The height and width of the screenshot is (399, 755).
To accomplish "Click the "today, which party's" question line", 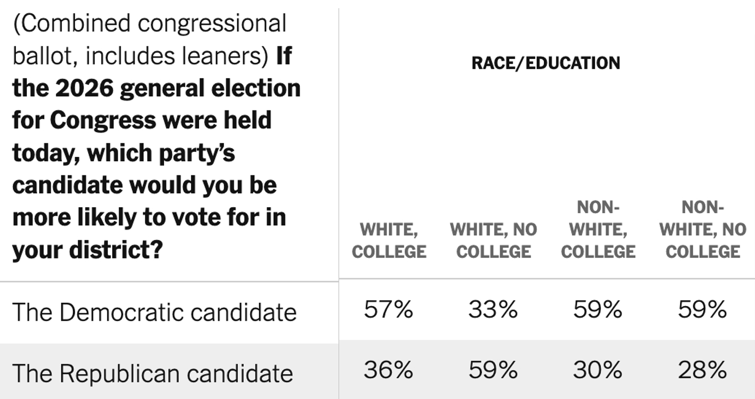I will 124,153.
